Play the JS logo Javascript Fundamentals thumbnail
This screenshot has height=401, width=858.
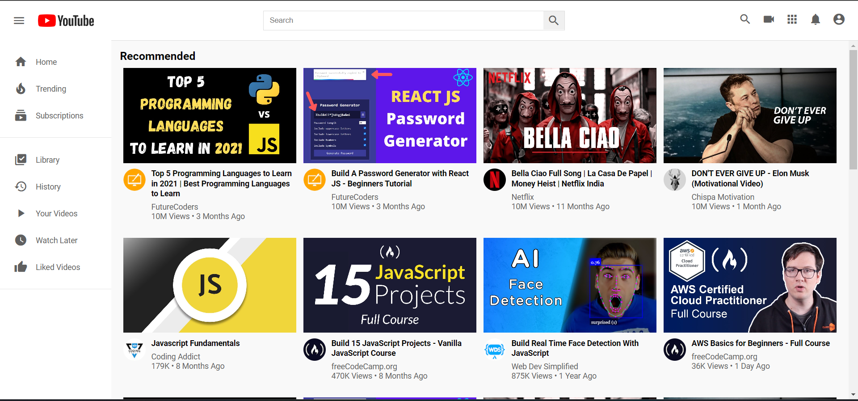[x=210, y=285]
